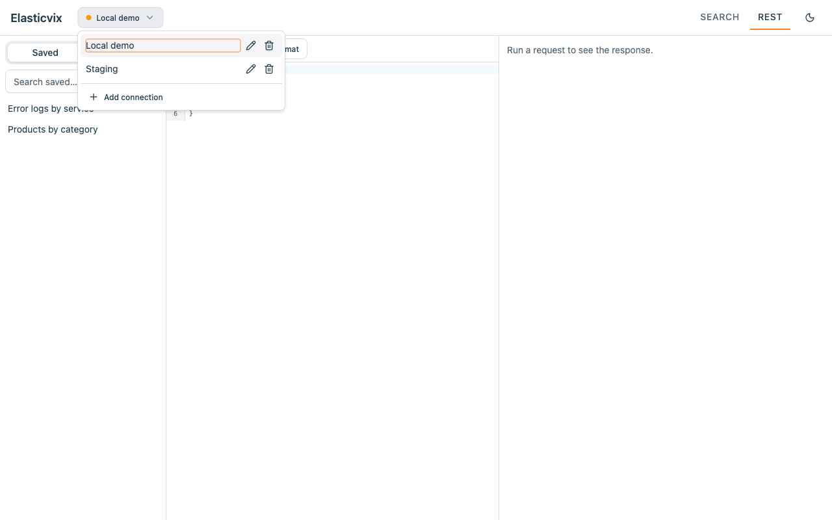Viewport: 832px width, 520px height.
Task: Switch to the SEARCH tab
Action: tap(720, 18)
